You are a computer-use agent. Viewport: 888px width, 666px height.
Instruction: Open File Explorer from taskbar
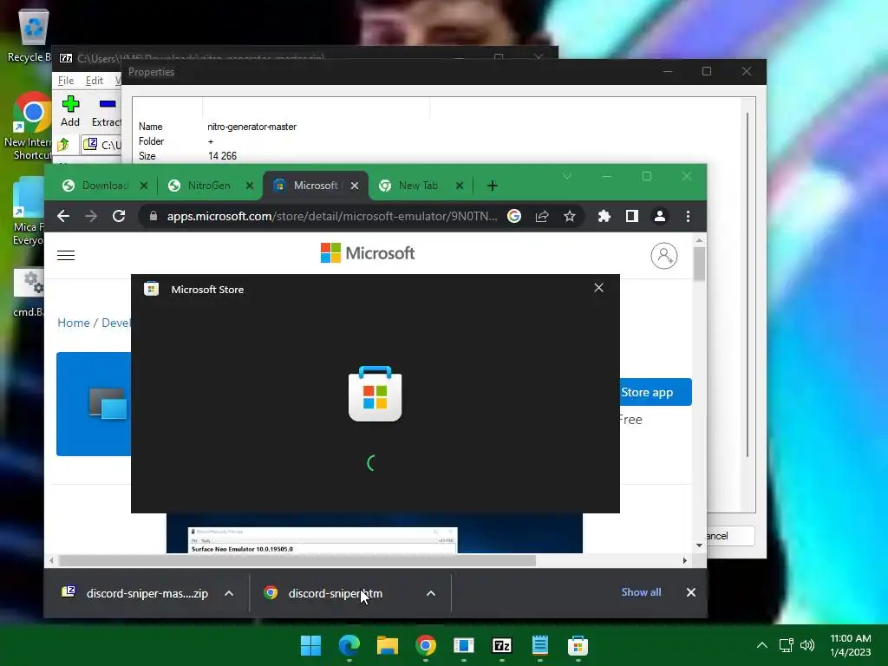coord(388,645)
